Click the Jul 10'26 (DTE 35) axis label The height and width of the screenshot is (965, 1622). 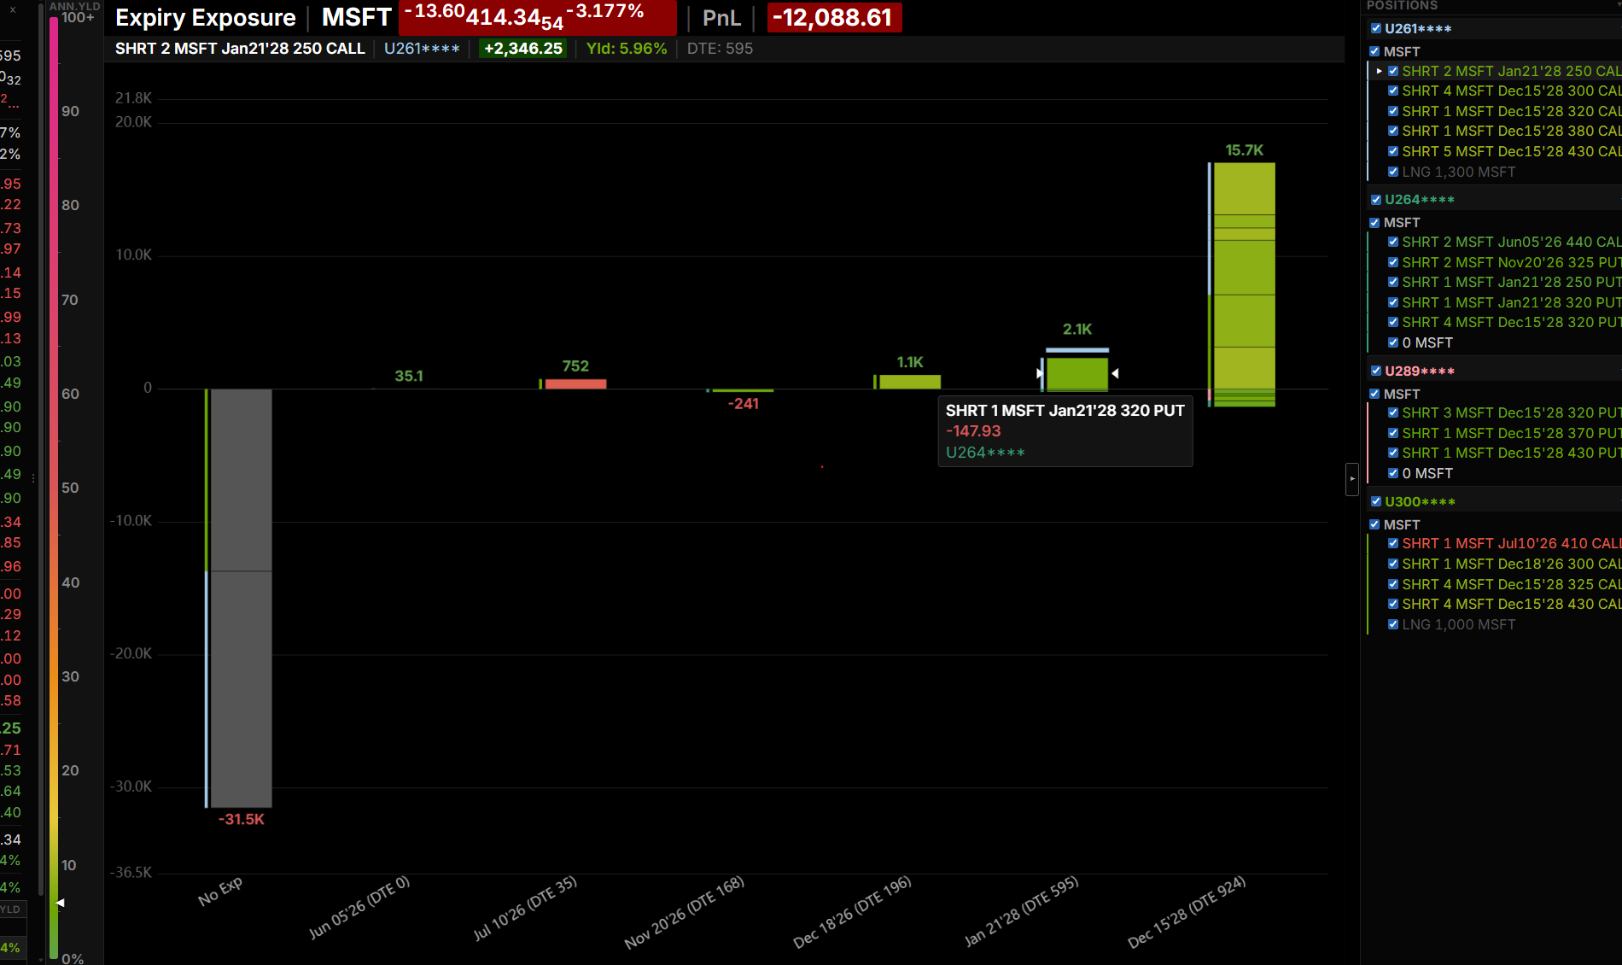click(x=526, y=908)
